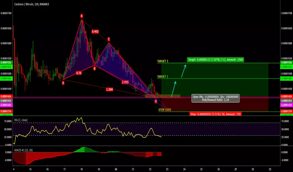Click date 29 on the time axis

(x=270, y=169)
